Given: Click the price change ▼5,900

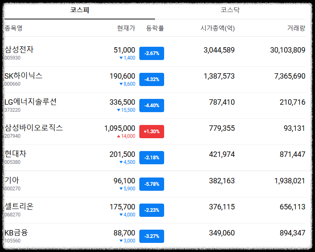Looking at the screenshot, I should click(127, 189).
